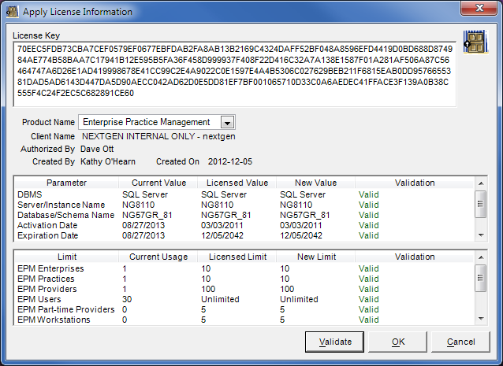
Task: Select the EPM Practices limit row
Action: (x=244, y=279)
